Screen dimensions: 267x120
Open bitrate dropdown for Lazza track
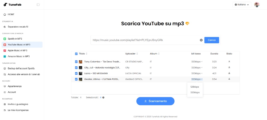tap(197, 74)
